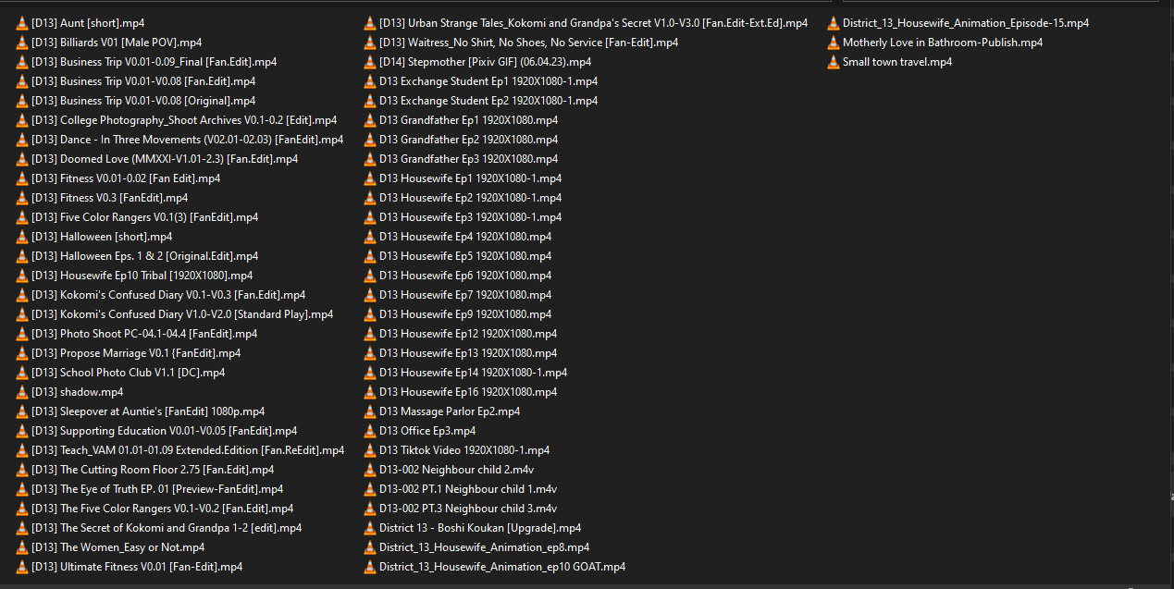Select the Dance - In Three Movements file
The width and height of the screenshot is (1174, 589).
point(187,140)
